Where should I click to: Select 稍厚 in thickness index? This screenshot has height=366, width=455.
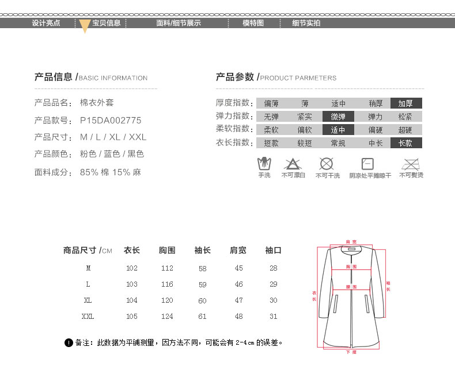[x=376, y=103]
